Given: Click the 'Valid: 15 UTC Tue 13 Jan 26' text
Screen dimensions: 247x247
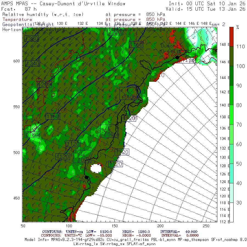Looking at the screenshot, I should click(x=206, y=9).
